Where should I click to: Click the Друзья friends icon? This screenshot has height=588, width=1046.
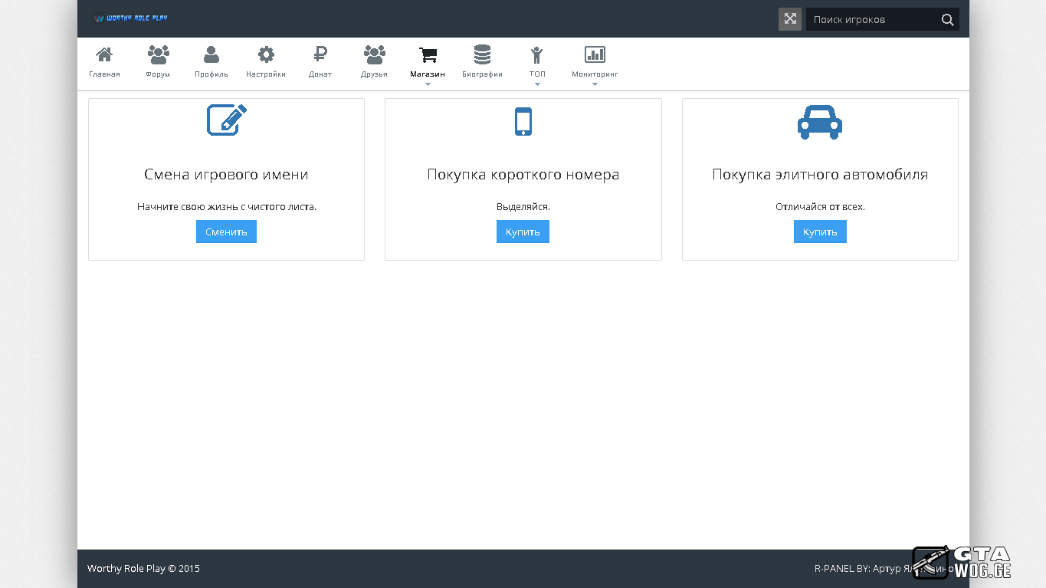[x=374, y=55]
